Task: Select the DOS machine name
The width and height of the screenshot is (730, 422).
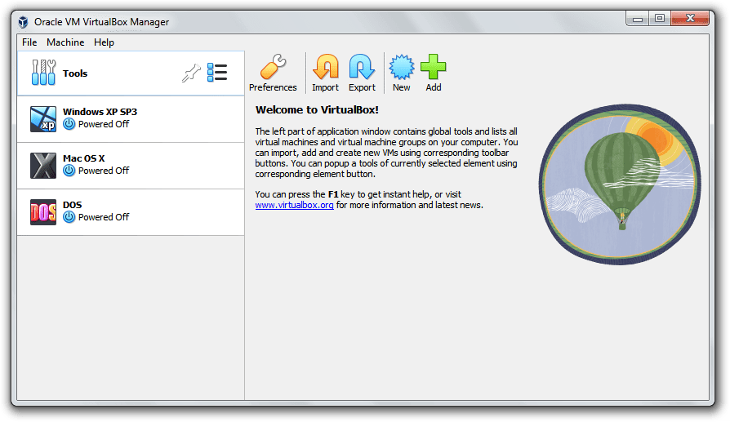Action: [x=72, y=205]
